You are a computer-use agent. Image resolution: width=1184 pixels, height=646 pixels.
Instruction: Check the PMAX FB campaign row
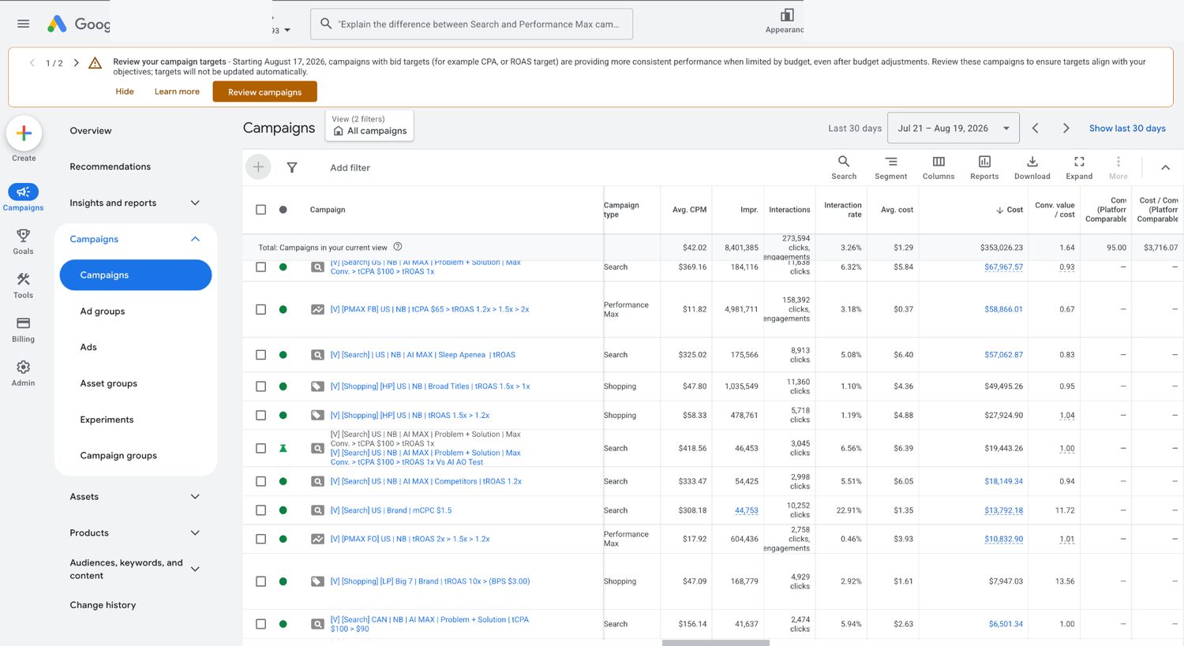(x=260, y=309)
